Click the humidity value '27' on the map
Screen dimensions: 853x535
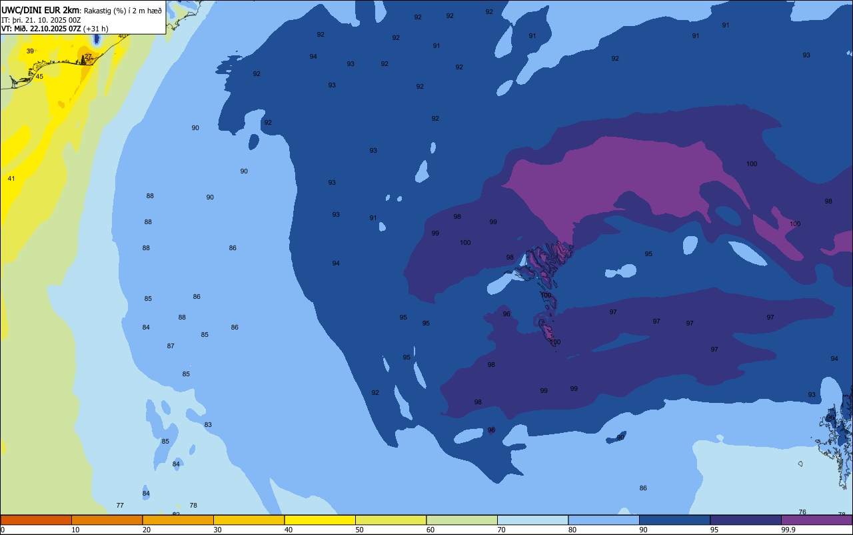pos(88,57)
